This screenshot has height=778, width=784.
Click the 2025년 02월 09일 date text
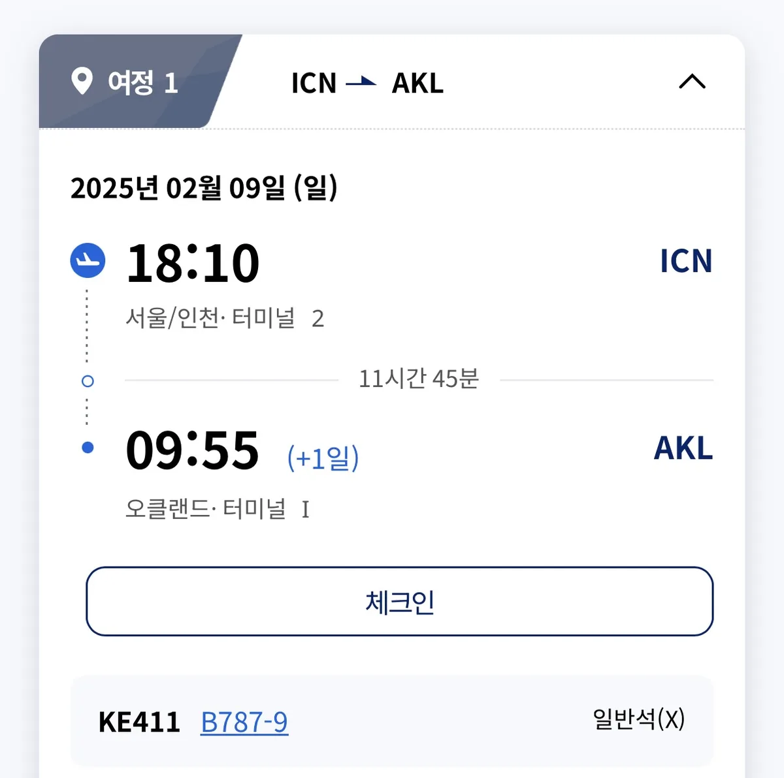(x=205, y=189)
